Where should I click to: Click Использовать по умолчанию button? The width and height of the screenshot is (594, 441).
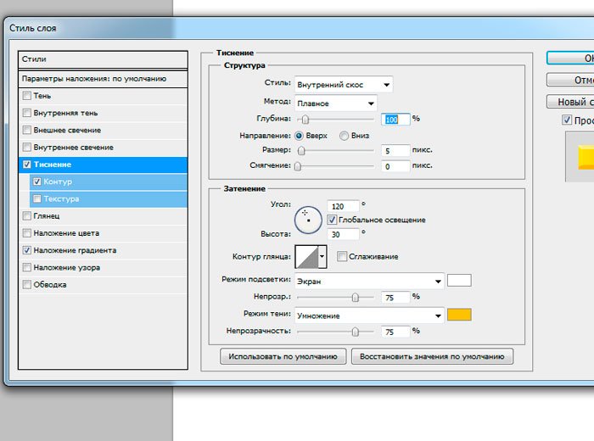[283, 356]
